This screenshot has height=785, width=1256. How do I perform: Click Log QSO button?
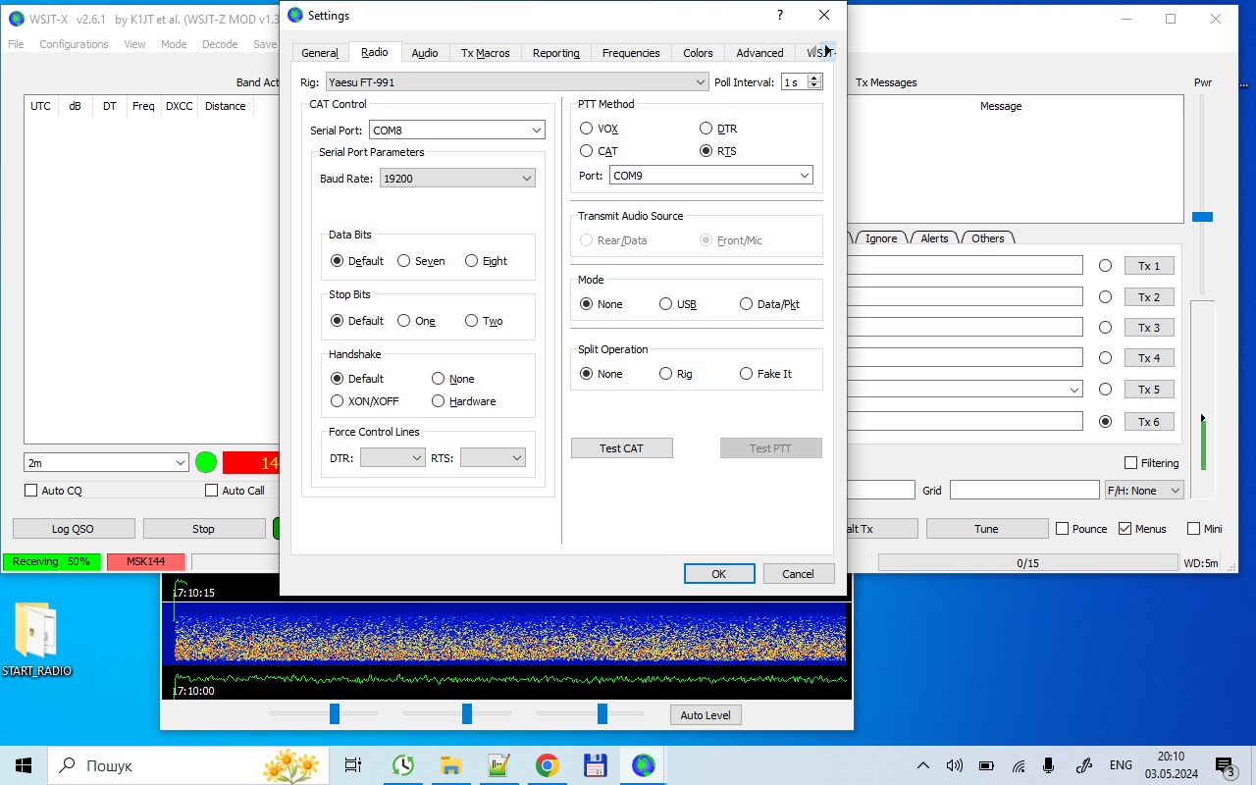tap(74, 529)
